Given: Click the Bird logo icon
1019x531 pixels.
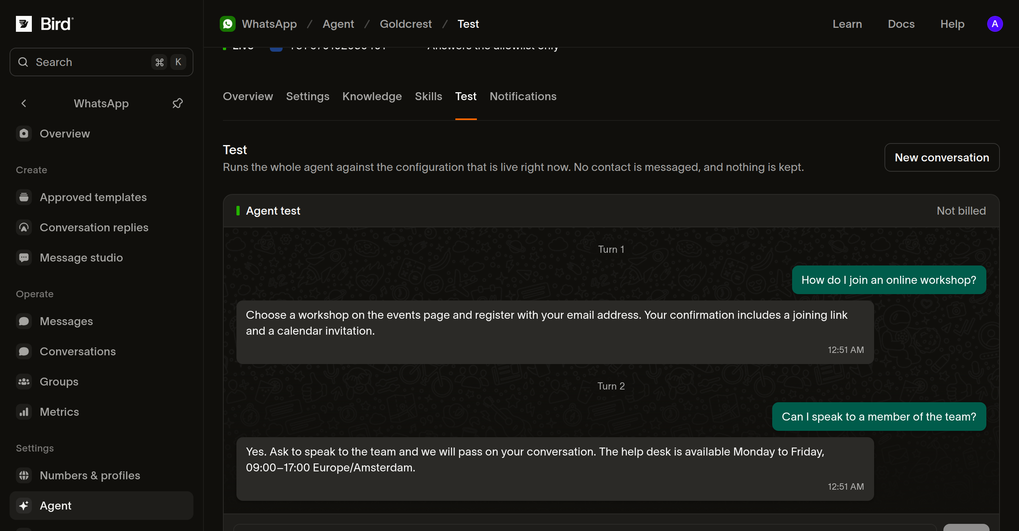Looking at the screenshot, I should coord(24,24).
